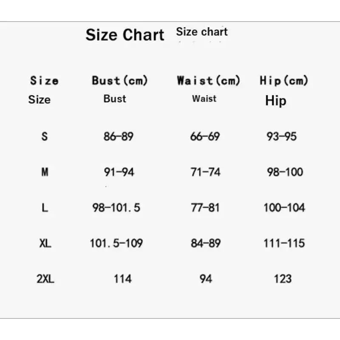This screenshot has height=340, width=340.
Task: Click the waist value 94
Action: (206, 279)
